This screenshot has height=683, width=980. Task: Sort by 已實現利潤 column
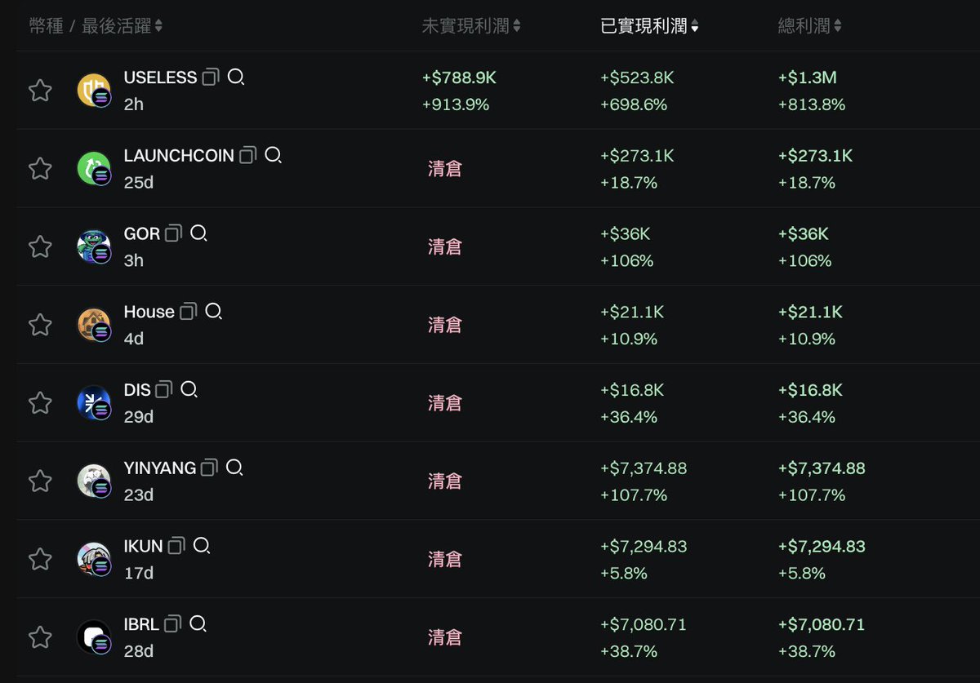649,26
